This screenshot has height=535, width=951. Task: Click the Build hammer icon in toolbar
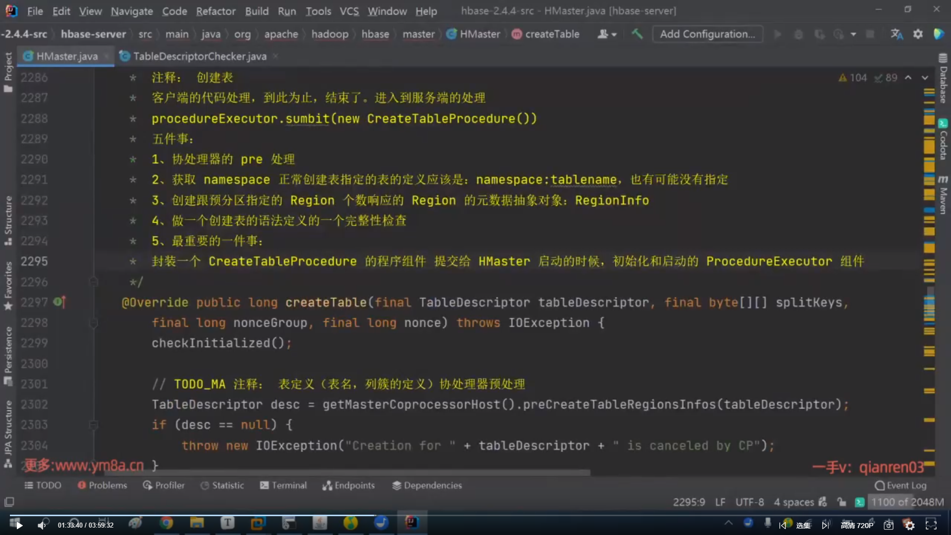point(637,34)
